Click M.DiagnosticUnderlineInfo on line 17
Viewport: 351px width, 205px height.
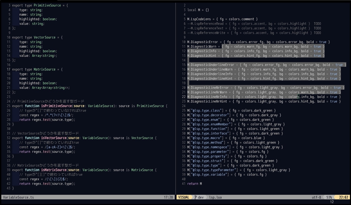210,74
